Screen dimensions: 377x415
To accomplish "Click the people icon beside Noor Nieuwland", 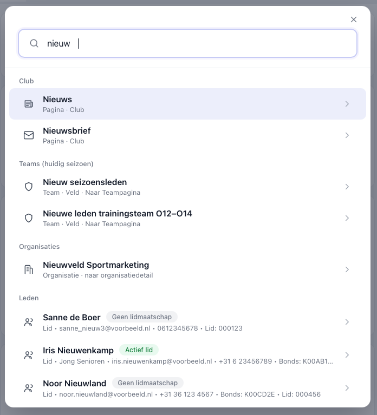I will coord(29,388).
